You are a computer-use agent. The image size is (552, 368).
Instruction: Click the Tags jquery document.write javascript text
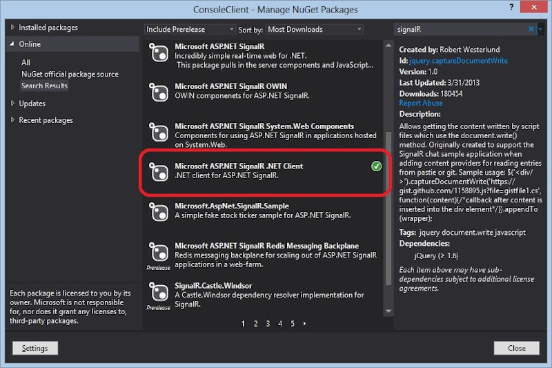pyautogui.click(x=462, y=233)
